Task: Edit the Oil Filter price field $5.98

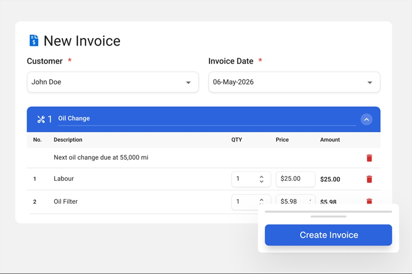Action: pos(296,199)
